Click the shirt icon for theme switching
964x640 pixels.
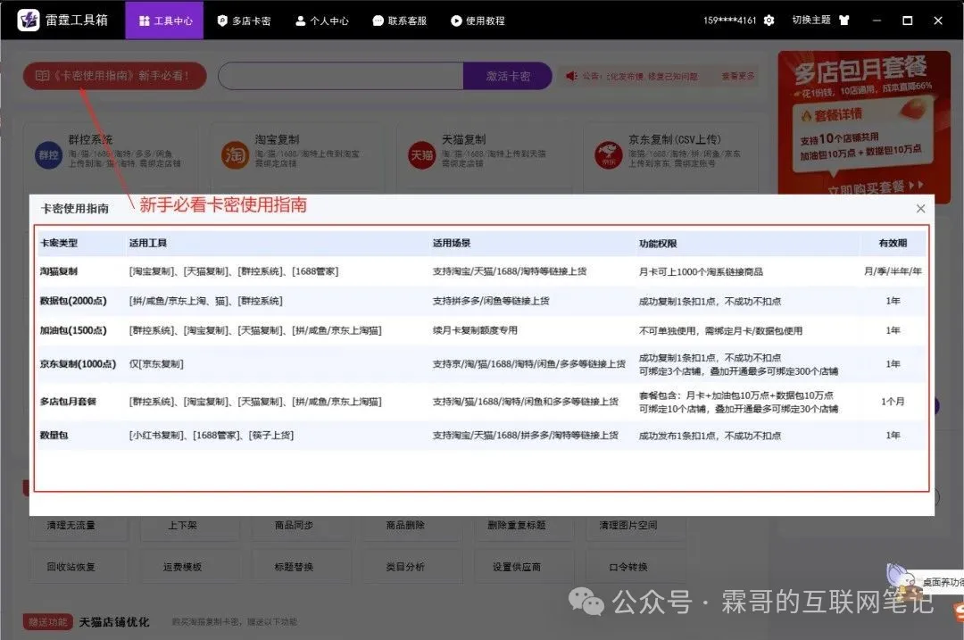click(844, 21)
